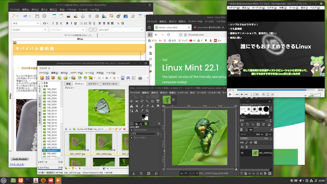Open the Basic brush preset dropdown in GIMP
The width and height of the screenshot is (327, 184).
[255, 117]
